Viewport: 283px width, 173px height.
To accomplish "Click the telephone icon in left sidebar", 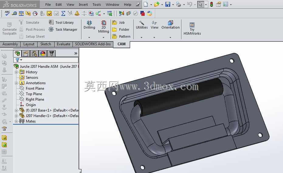I will [4, 129].
